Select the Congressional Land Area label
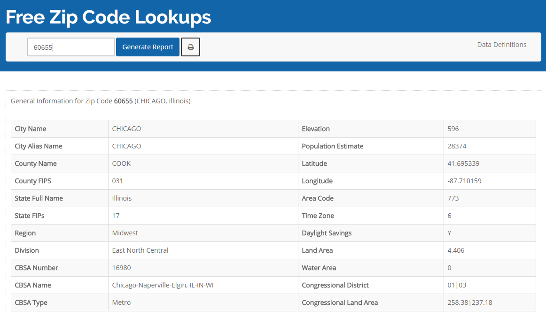 pos(340,302)
